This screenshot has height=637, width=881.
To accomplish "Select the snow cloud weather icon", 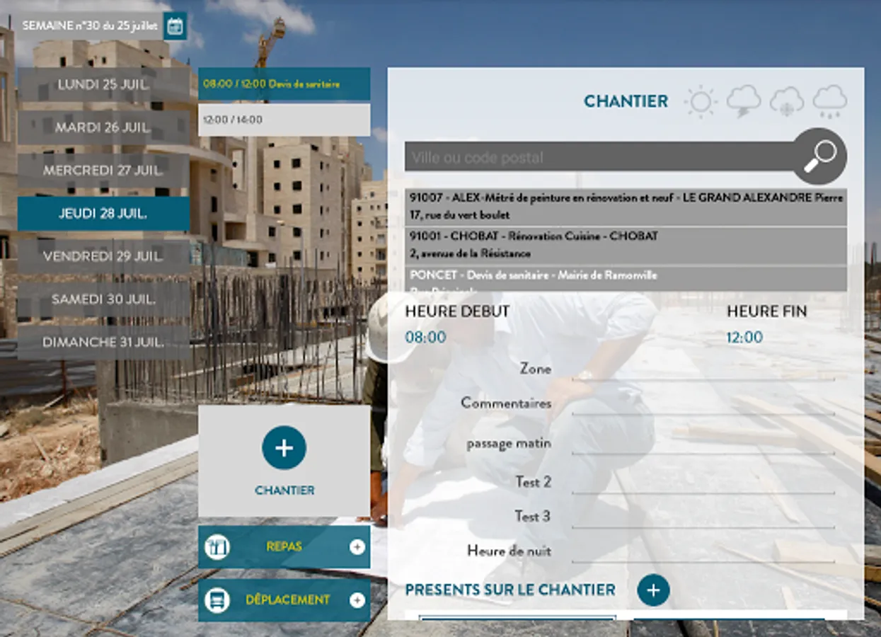I will coord(787,101).
